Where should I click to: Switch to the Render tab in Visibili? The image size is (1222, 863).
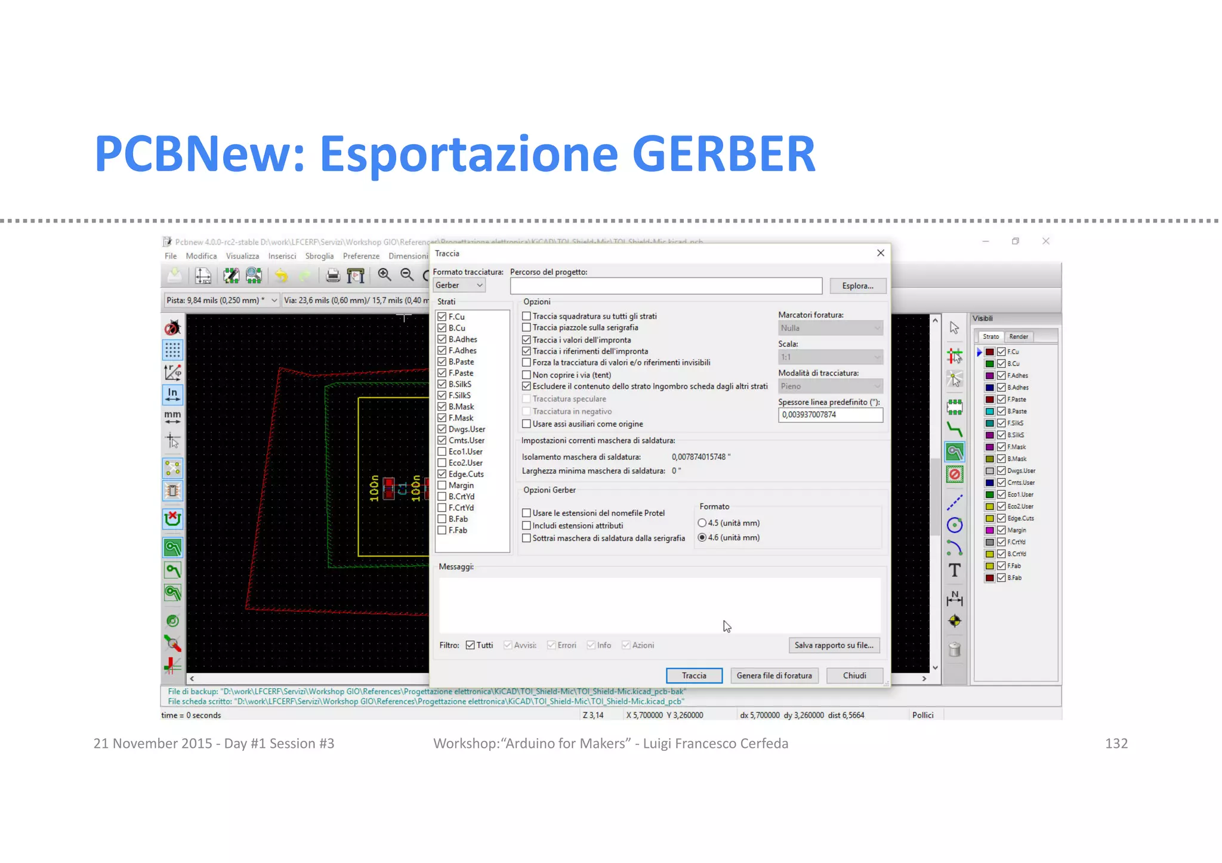1019,337
